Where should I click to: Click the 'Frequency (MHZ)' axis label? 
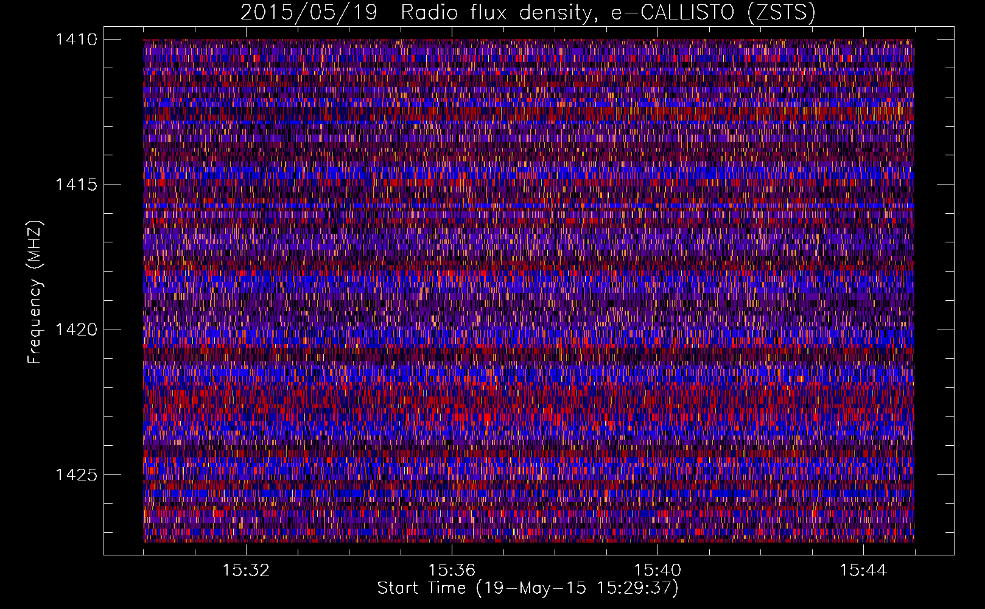click(x=35, y=292)
